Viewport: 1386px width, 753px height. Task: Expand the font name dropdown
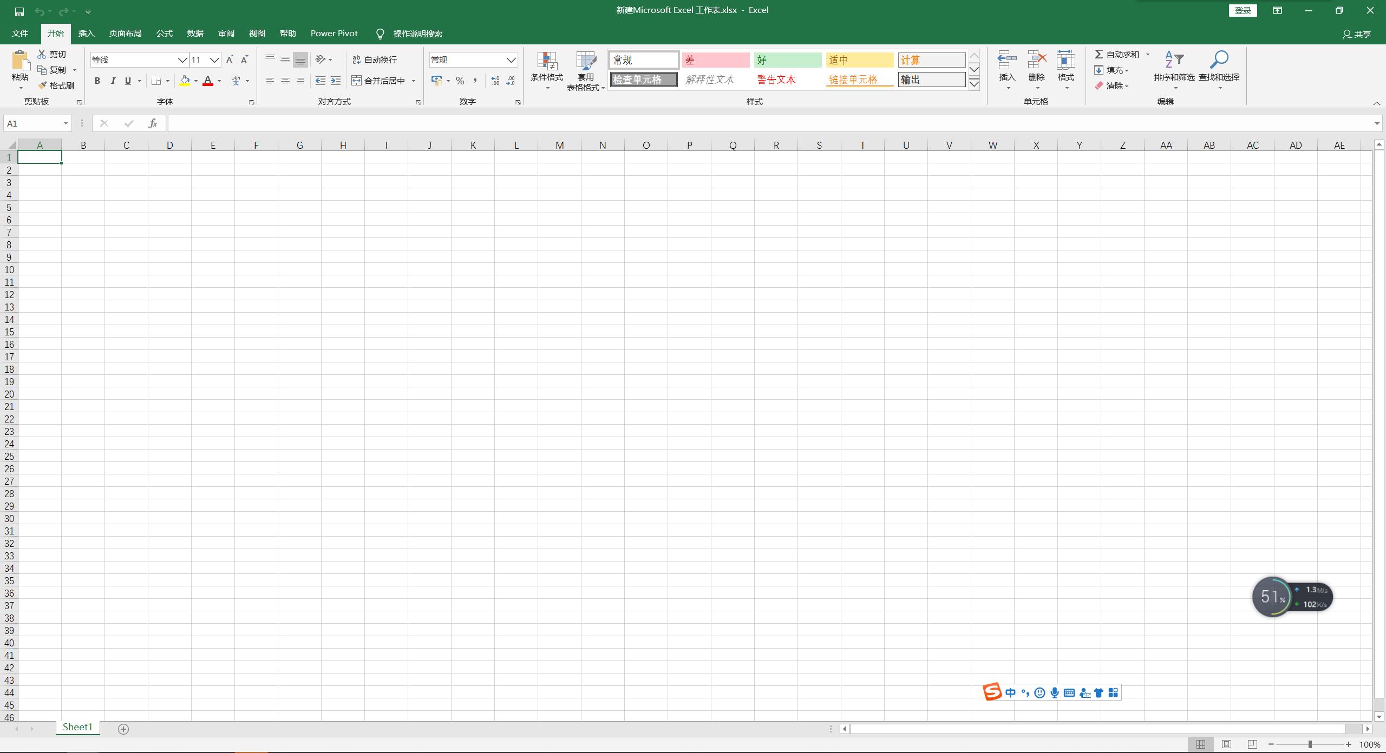pyautogui.click(x=182, y=60)
